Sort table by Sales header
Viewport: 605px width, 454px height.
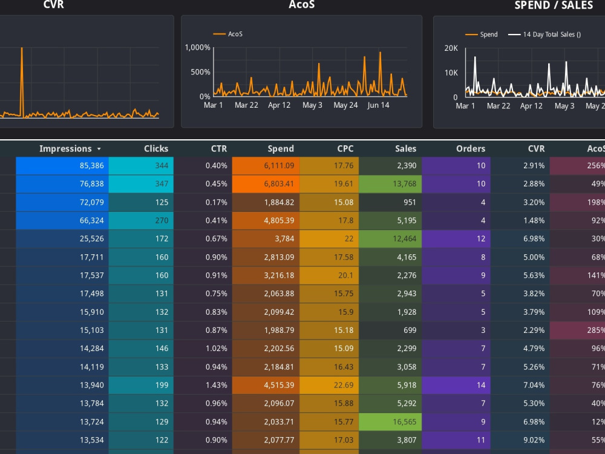(x=405, y=149)
